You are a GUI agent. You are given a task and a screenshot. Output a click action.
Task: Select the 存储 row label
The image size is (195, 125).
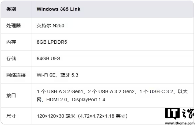(x=11, y=58)
